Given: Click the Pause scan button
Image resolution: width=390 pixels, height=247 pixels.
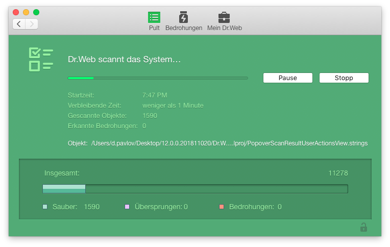Looking at the screenshot, I should pyautogui.click(x=288, y=78).
